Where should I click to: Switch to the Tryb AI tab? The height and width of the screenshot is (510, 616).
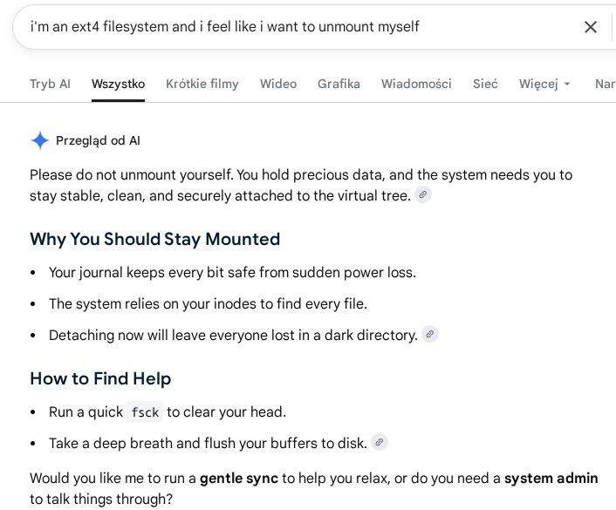tap(50, 84)
